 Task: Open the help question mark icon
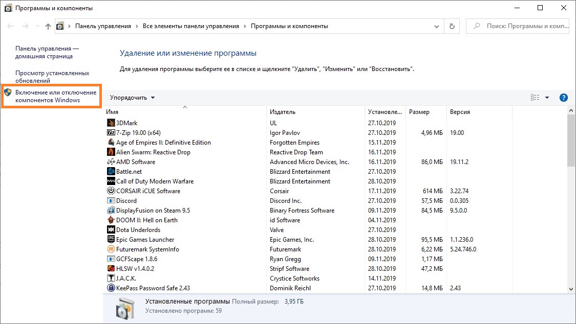[564, 98]
